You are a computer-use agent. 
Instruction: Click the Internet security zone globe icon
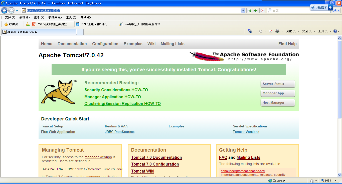pyautogui.click(x=270, y=181)
